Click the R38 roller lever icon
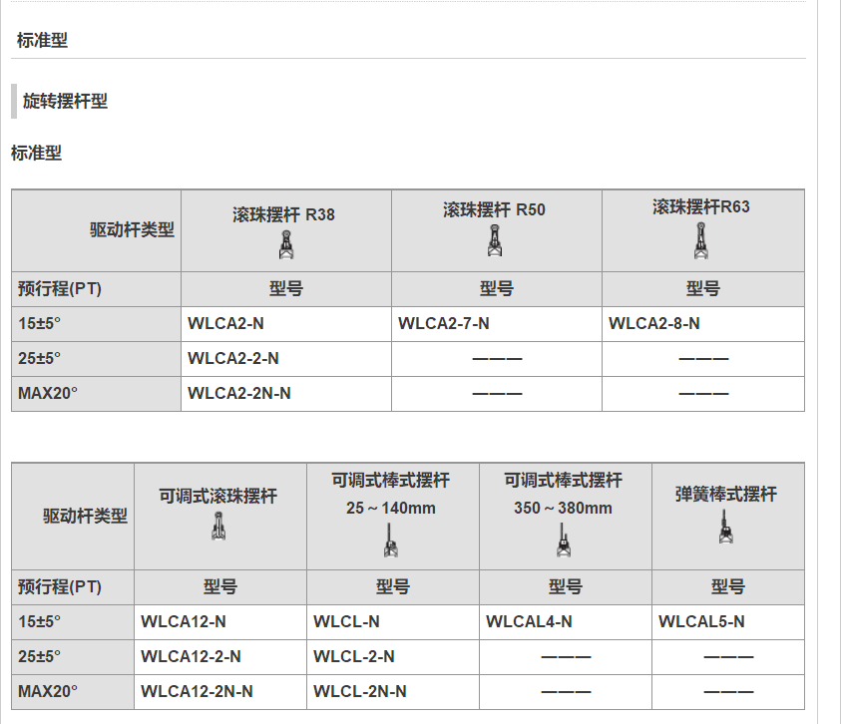 286,245
